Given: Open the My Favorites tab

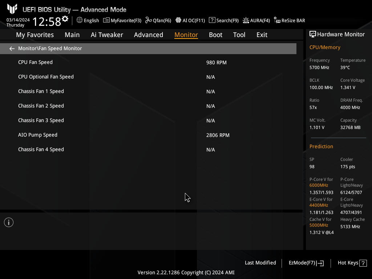Looking at the screenshot, I should click(x=35, y=35).
